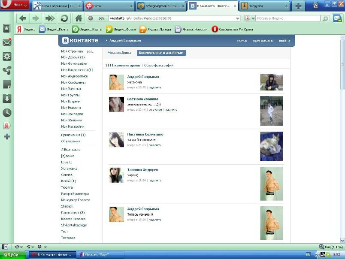This screenshot has height=259, width=345.
Task: Open the Mail envelope panel in sidebar
Action: tap(7, 42)
